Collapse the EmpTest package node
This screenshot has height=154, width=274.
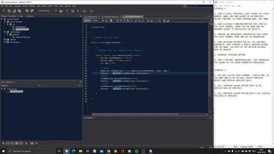click(x=8, y=35)
